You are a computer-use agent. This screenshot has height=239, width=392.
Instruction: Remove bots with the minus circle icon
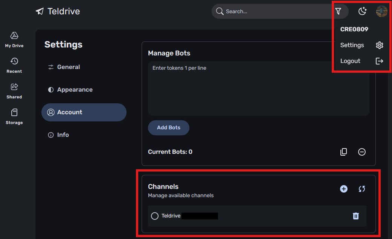click(361, 152)
